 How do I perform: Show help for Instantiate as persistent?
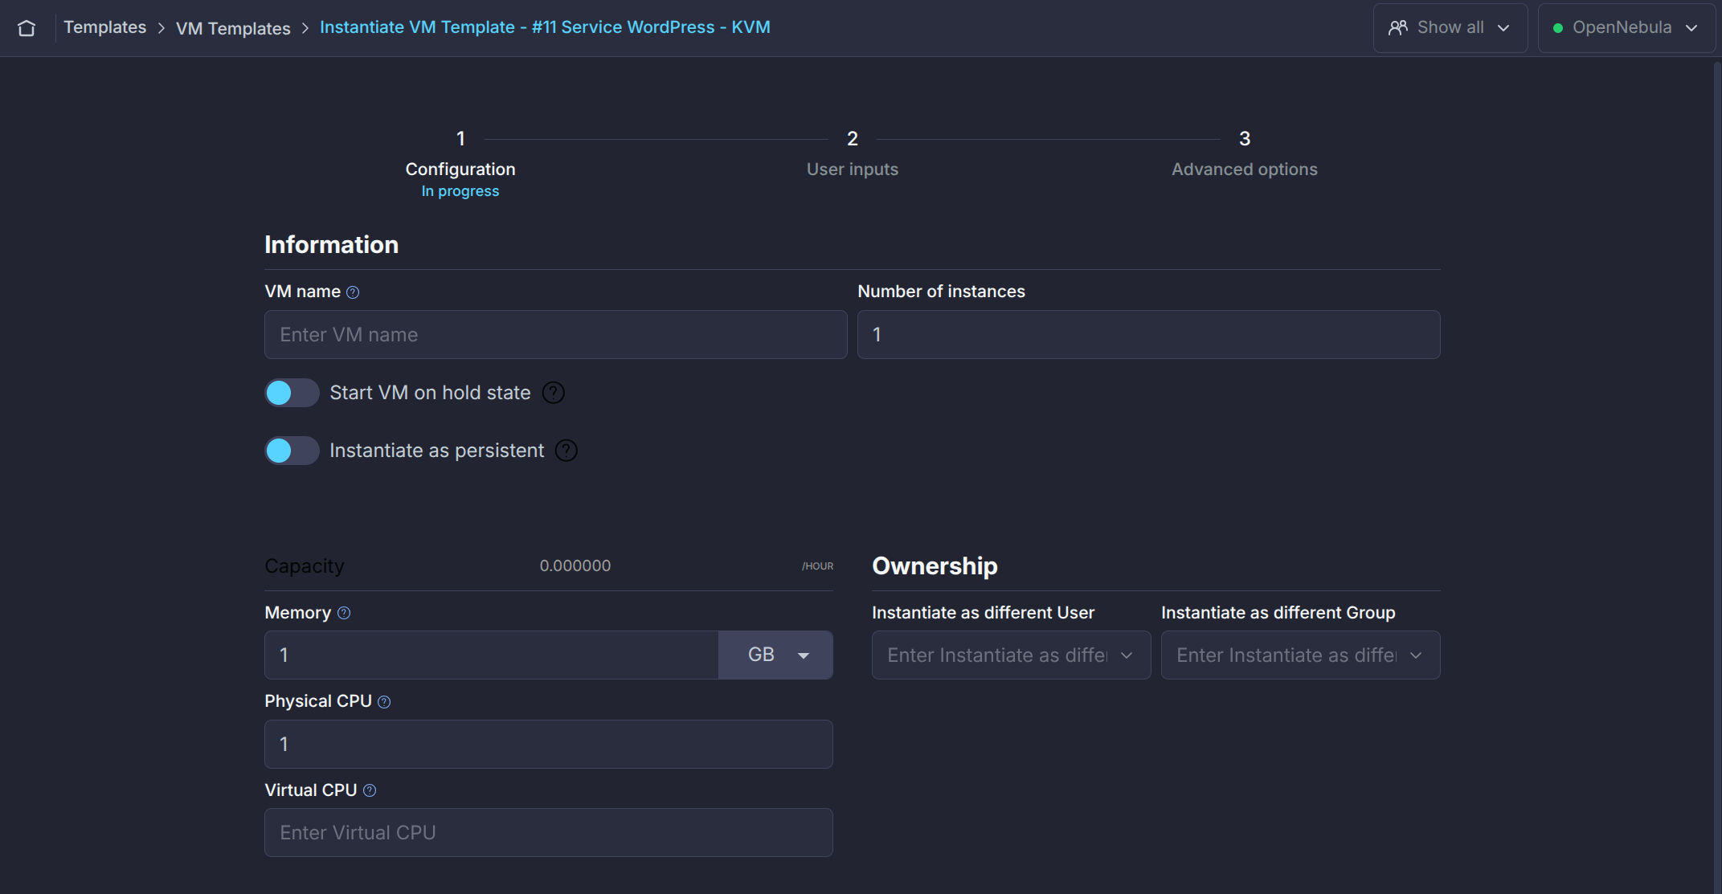pos(567,451)
